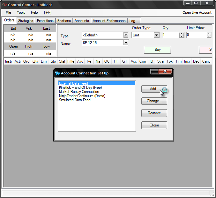Screen dimensions: 216x198
Task: Click the Sto column header
Action: (x=53, y=61)
